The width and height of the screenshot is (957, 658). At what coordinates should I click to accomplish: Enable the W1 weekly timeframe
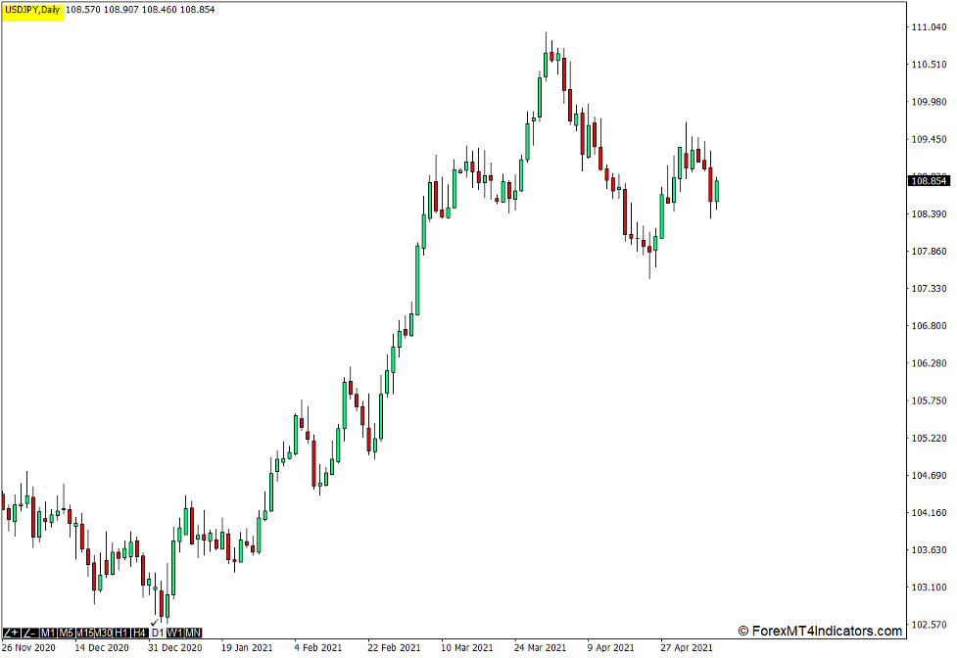[175, 634]
